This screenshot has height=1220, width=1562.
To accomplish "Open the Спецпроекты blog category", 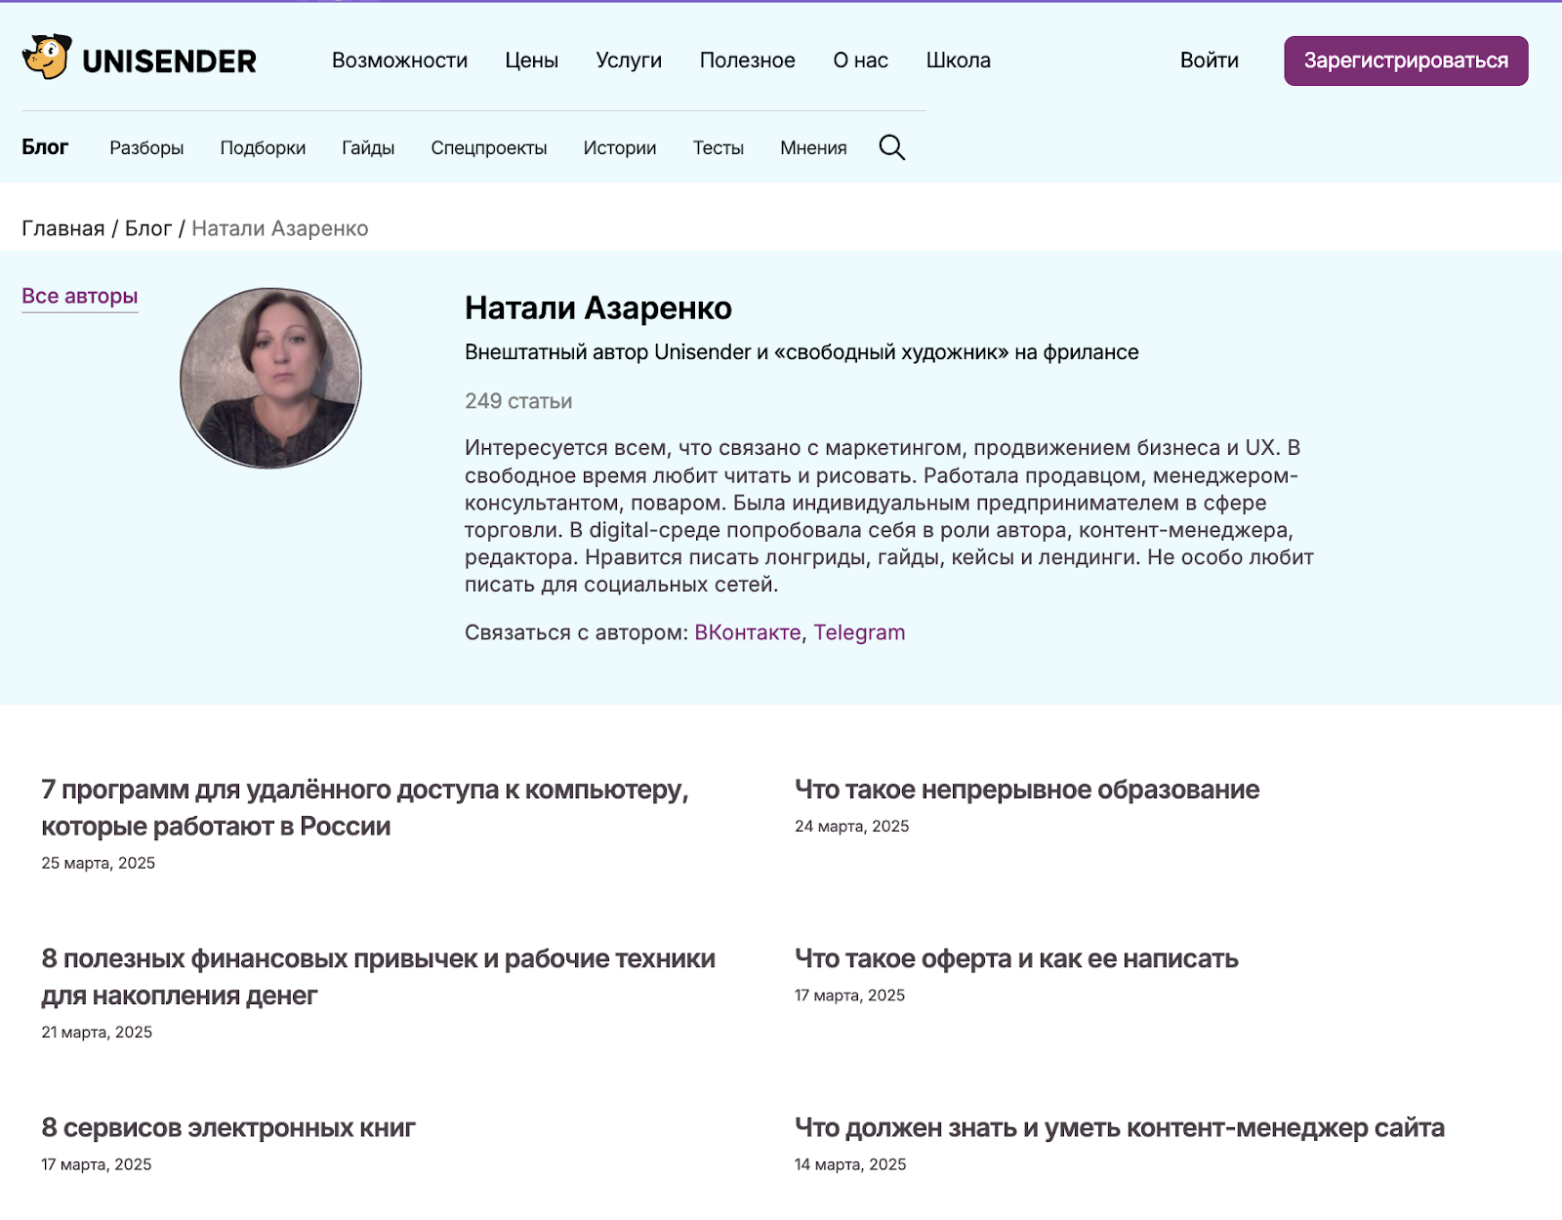I will point(488,148).
